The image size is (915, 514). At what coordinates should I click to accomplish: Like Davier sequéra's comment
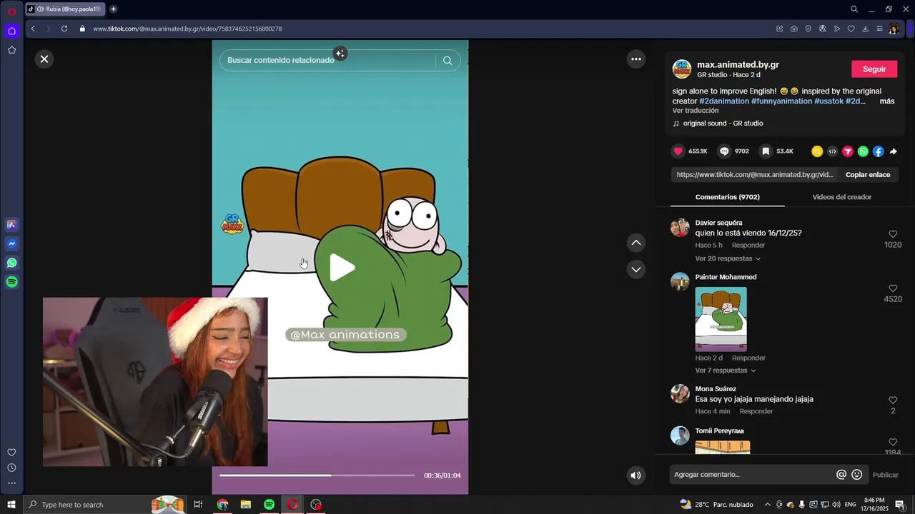point(893,234)
